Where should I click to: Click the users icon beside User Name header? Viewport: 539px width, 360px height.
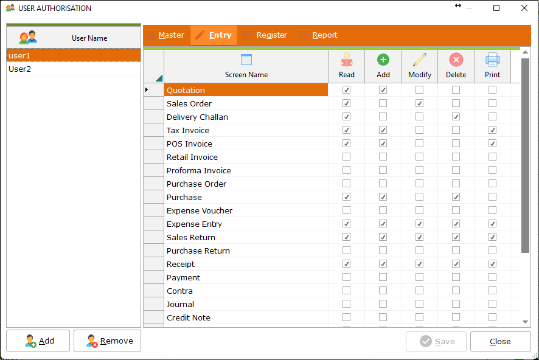pos(28,38)
